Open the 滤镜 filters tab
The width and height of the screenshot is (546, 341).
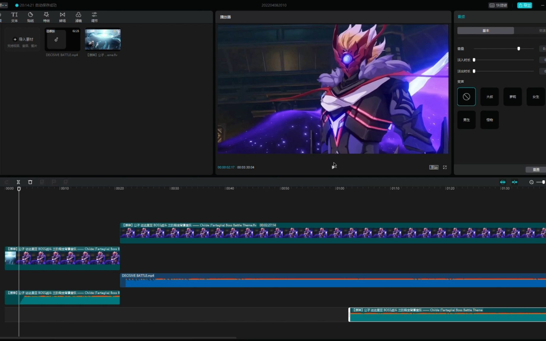[x=78, y=17]
